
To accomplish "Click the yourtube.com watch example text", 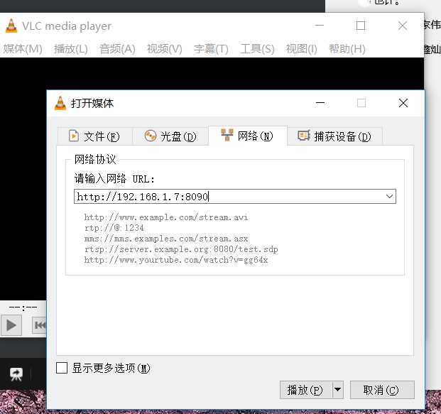I will pyautogui.click(x=176, y=260).
